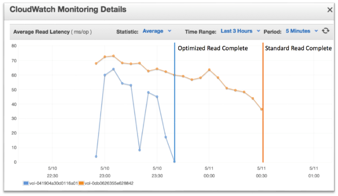Click the 50 value on the y-axis
Viewport: 338px width, 196px height.
14,90
